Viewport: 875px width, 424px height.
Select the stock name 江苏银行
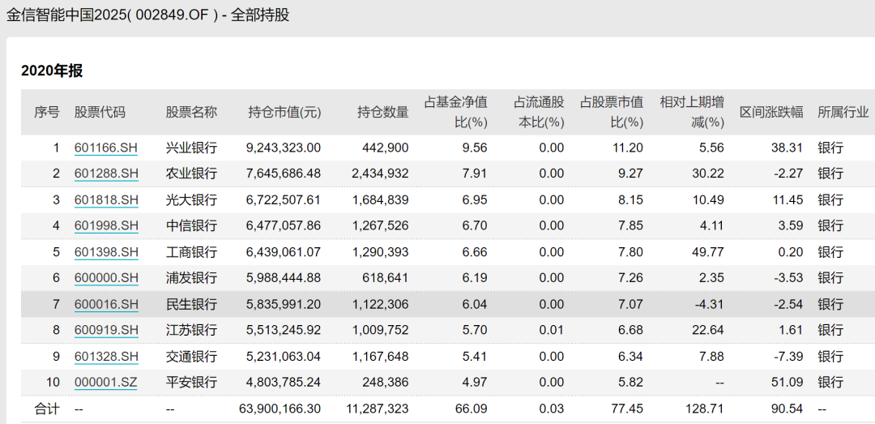(191, 330)
